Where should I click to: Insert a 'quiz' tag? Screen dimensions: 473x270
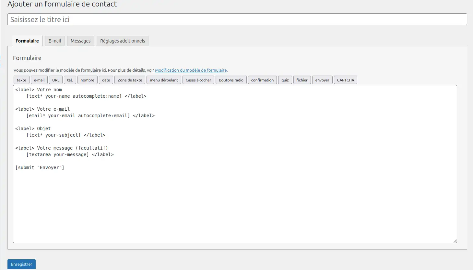[x=285, y=80]
